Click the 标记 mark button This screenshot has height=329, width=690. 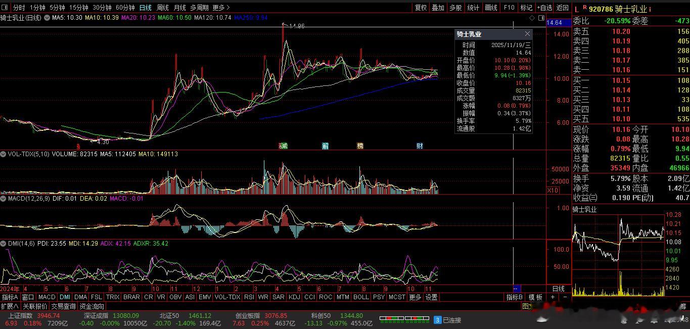tap(526, 8)
